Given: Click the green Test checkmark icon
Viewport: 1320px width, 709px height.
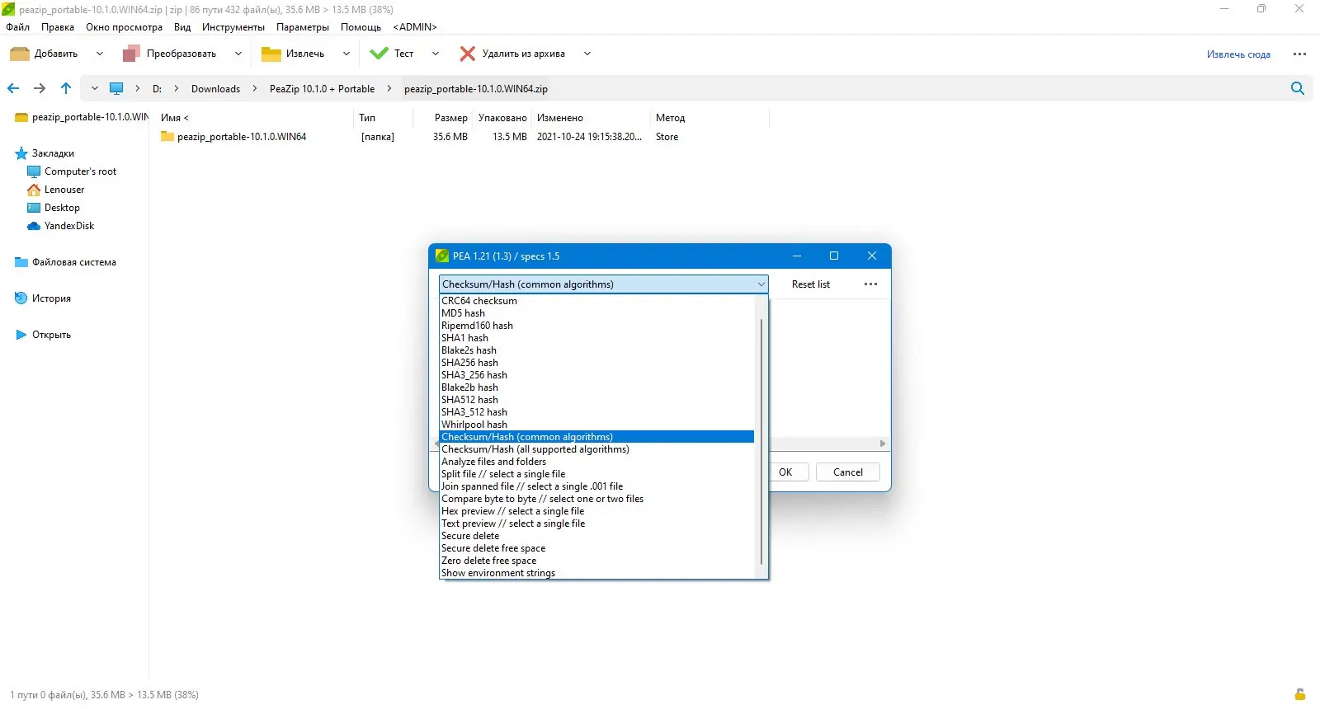Looking at the screenshot, I should pos(379,54).
